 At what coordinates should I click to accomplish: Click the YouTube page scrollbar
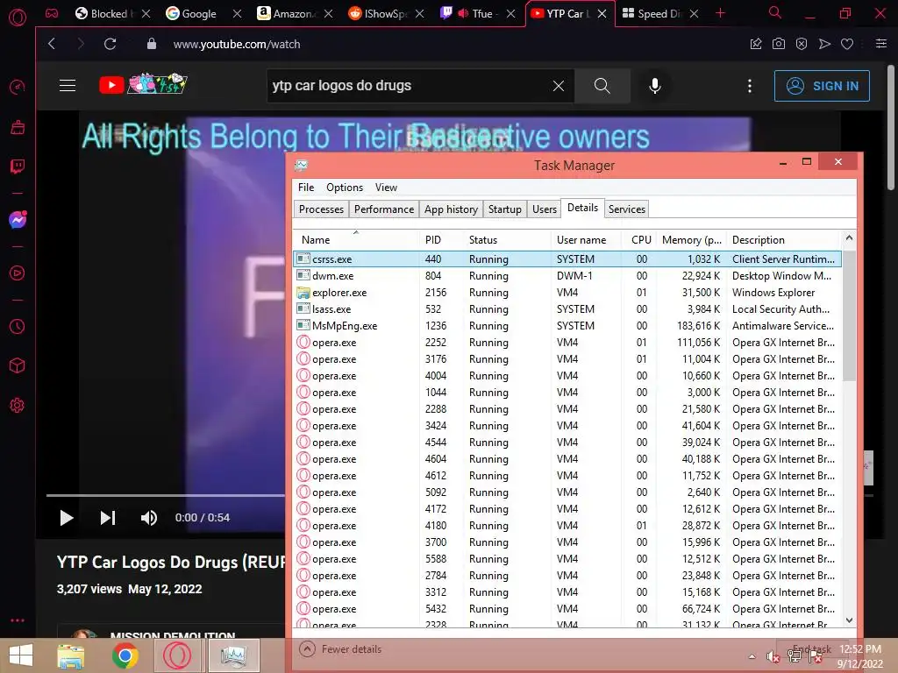point(891,128)
